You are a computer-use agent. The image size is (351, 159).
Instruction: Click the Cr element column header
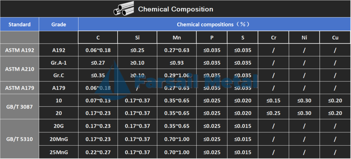pyautogui.click(x=273, y=37)
